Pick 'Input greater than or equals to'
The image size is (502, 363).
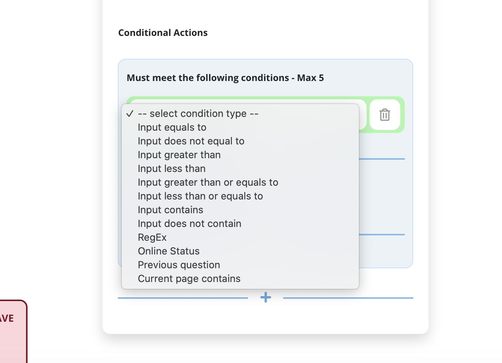[x=208, y=182]
